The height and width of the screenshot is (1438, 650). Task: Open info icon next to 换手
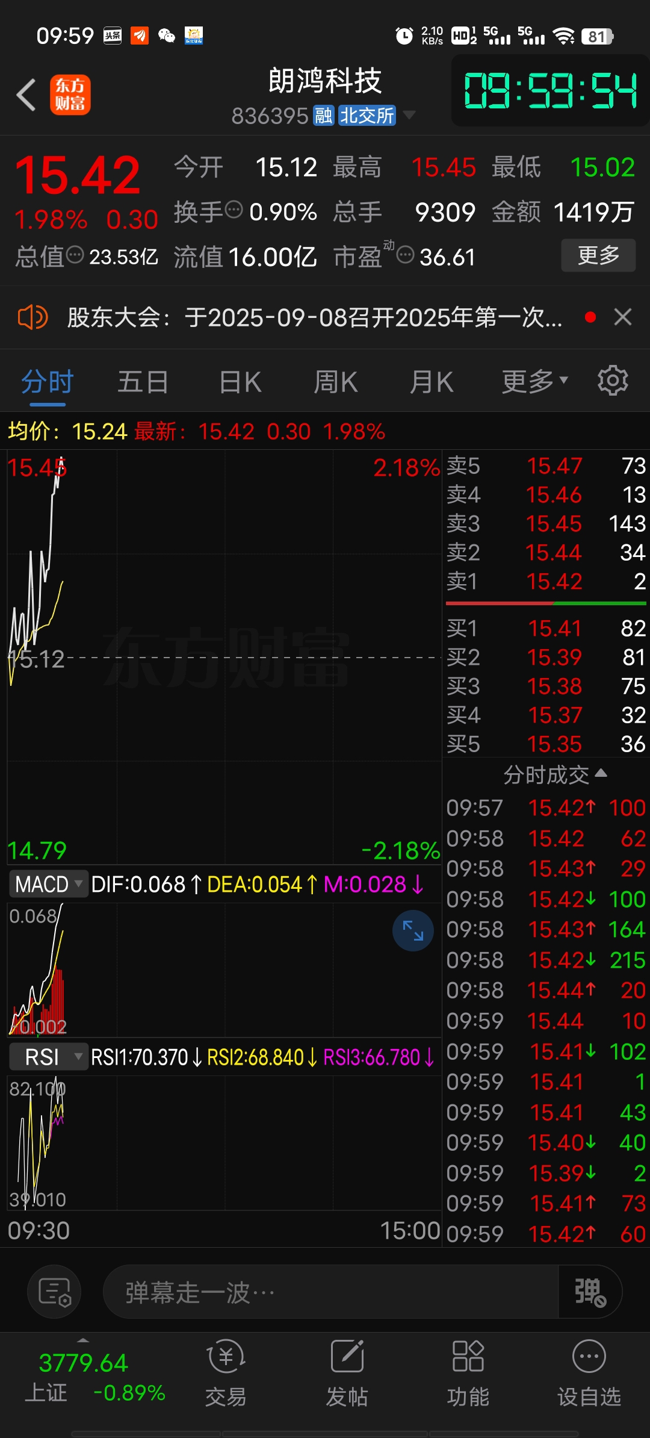234,210
